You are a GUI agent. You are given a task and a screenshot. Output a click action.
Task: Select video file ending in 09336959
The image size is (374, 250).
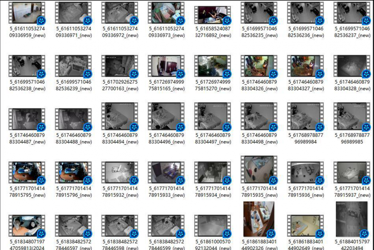[27, 14]
